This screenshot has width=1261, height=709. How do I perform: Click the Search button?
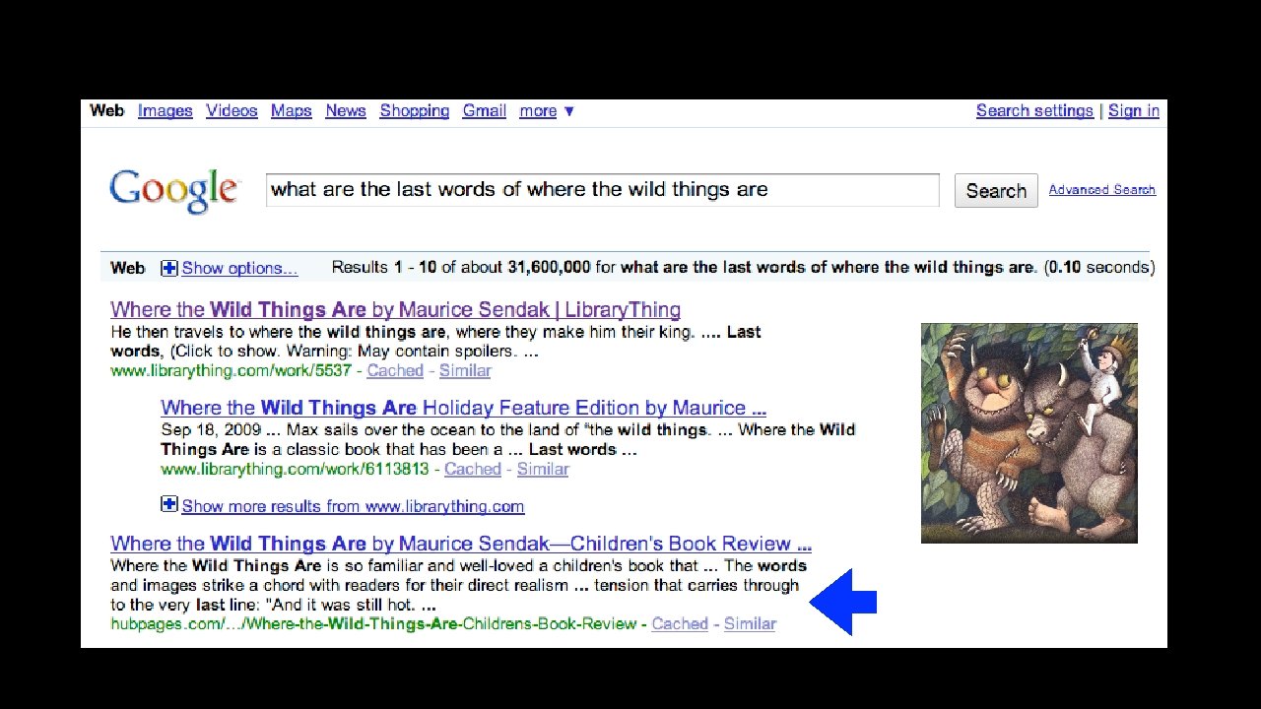[x=996, y=191]
